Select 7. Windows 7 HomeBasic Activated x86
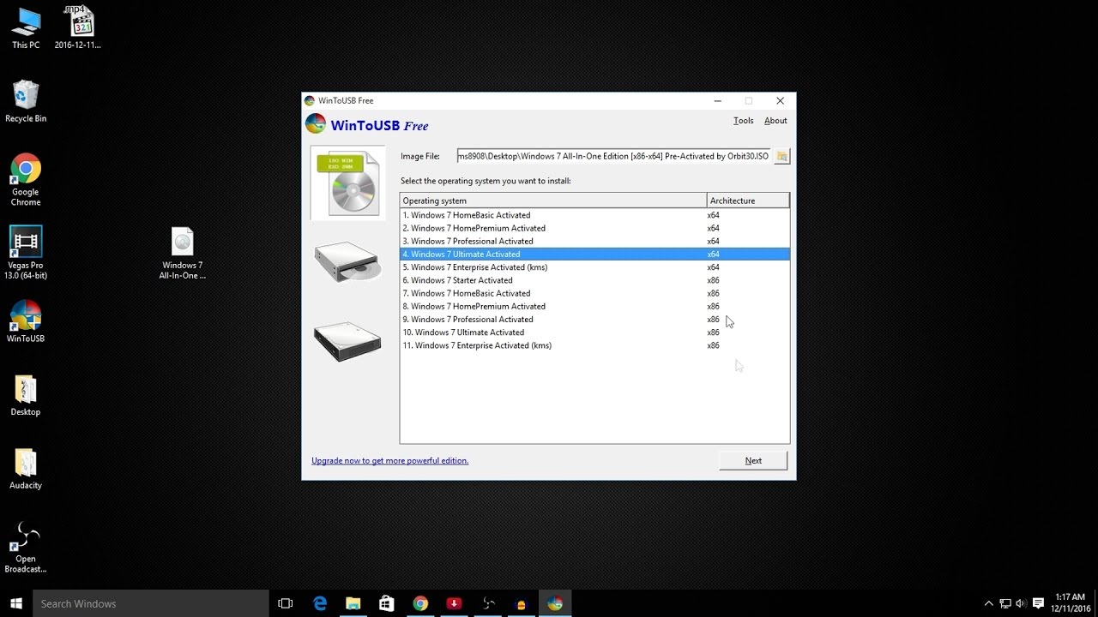 [x=594, y=293]
